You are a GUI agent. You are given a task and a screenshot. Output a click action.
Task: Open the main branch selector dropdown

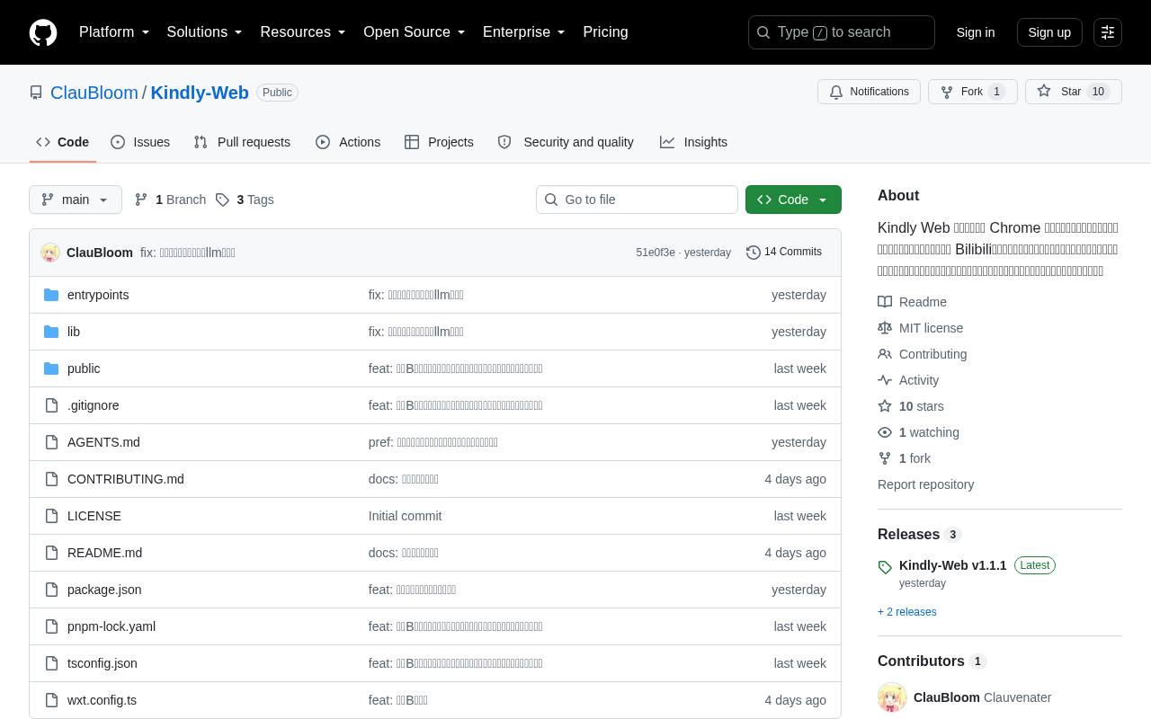tap(76, 200)
